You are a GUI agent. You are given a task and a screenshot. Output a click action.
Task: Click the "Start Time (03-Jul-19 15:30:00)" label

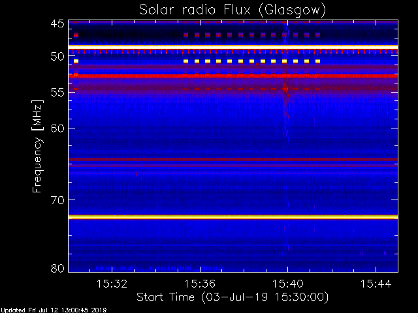(233, 297)
